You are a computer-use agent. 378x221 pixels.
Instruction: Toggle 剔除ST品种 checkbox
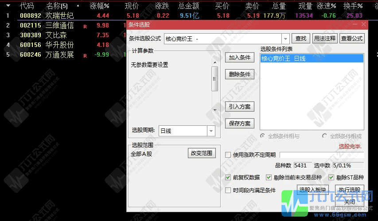point(331,178)
